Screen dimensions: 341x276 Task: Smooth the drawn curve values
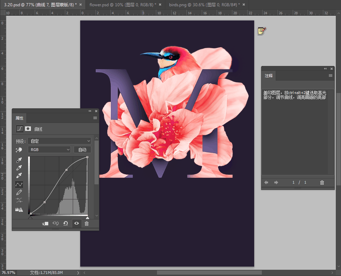pyautogui.click(x=18, y=200)
